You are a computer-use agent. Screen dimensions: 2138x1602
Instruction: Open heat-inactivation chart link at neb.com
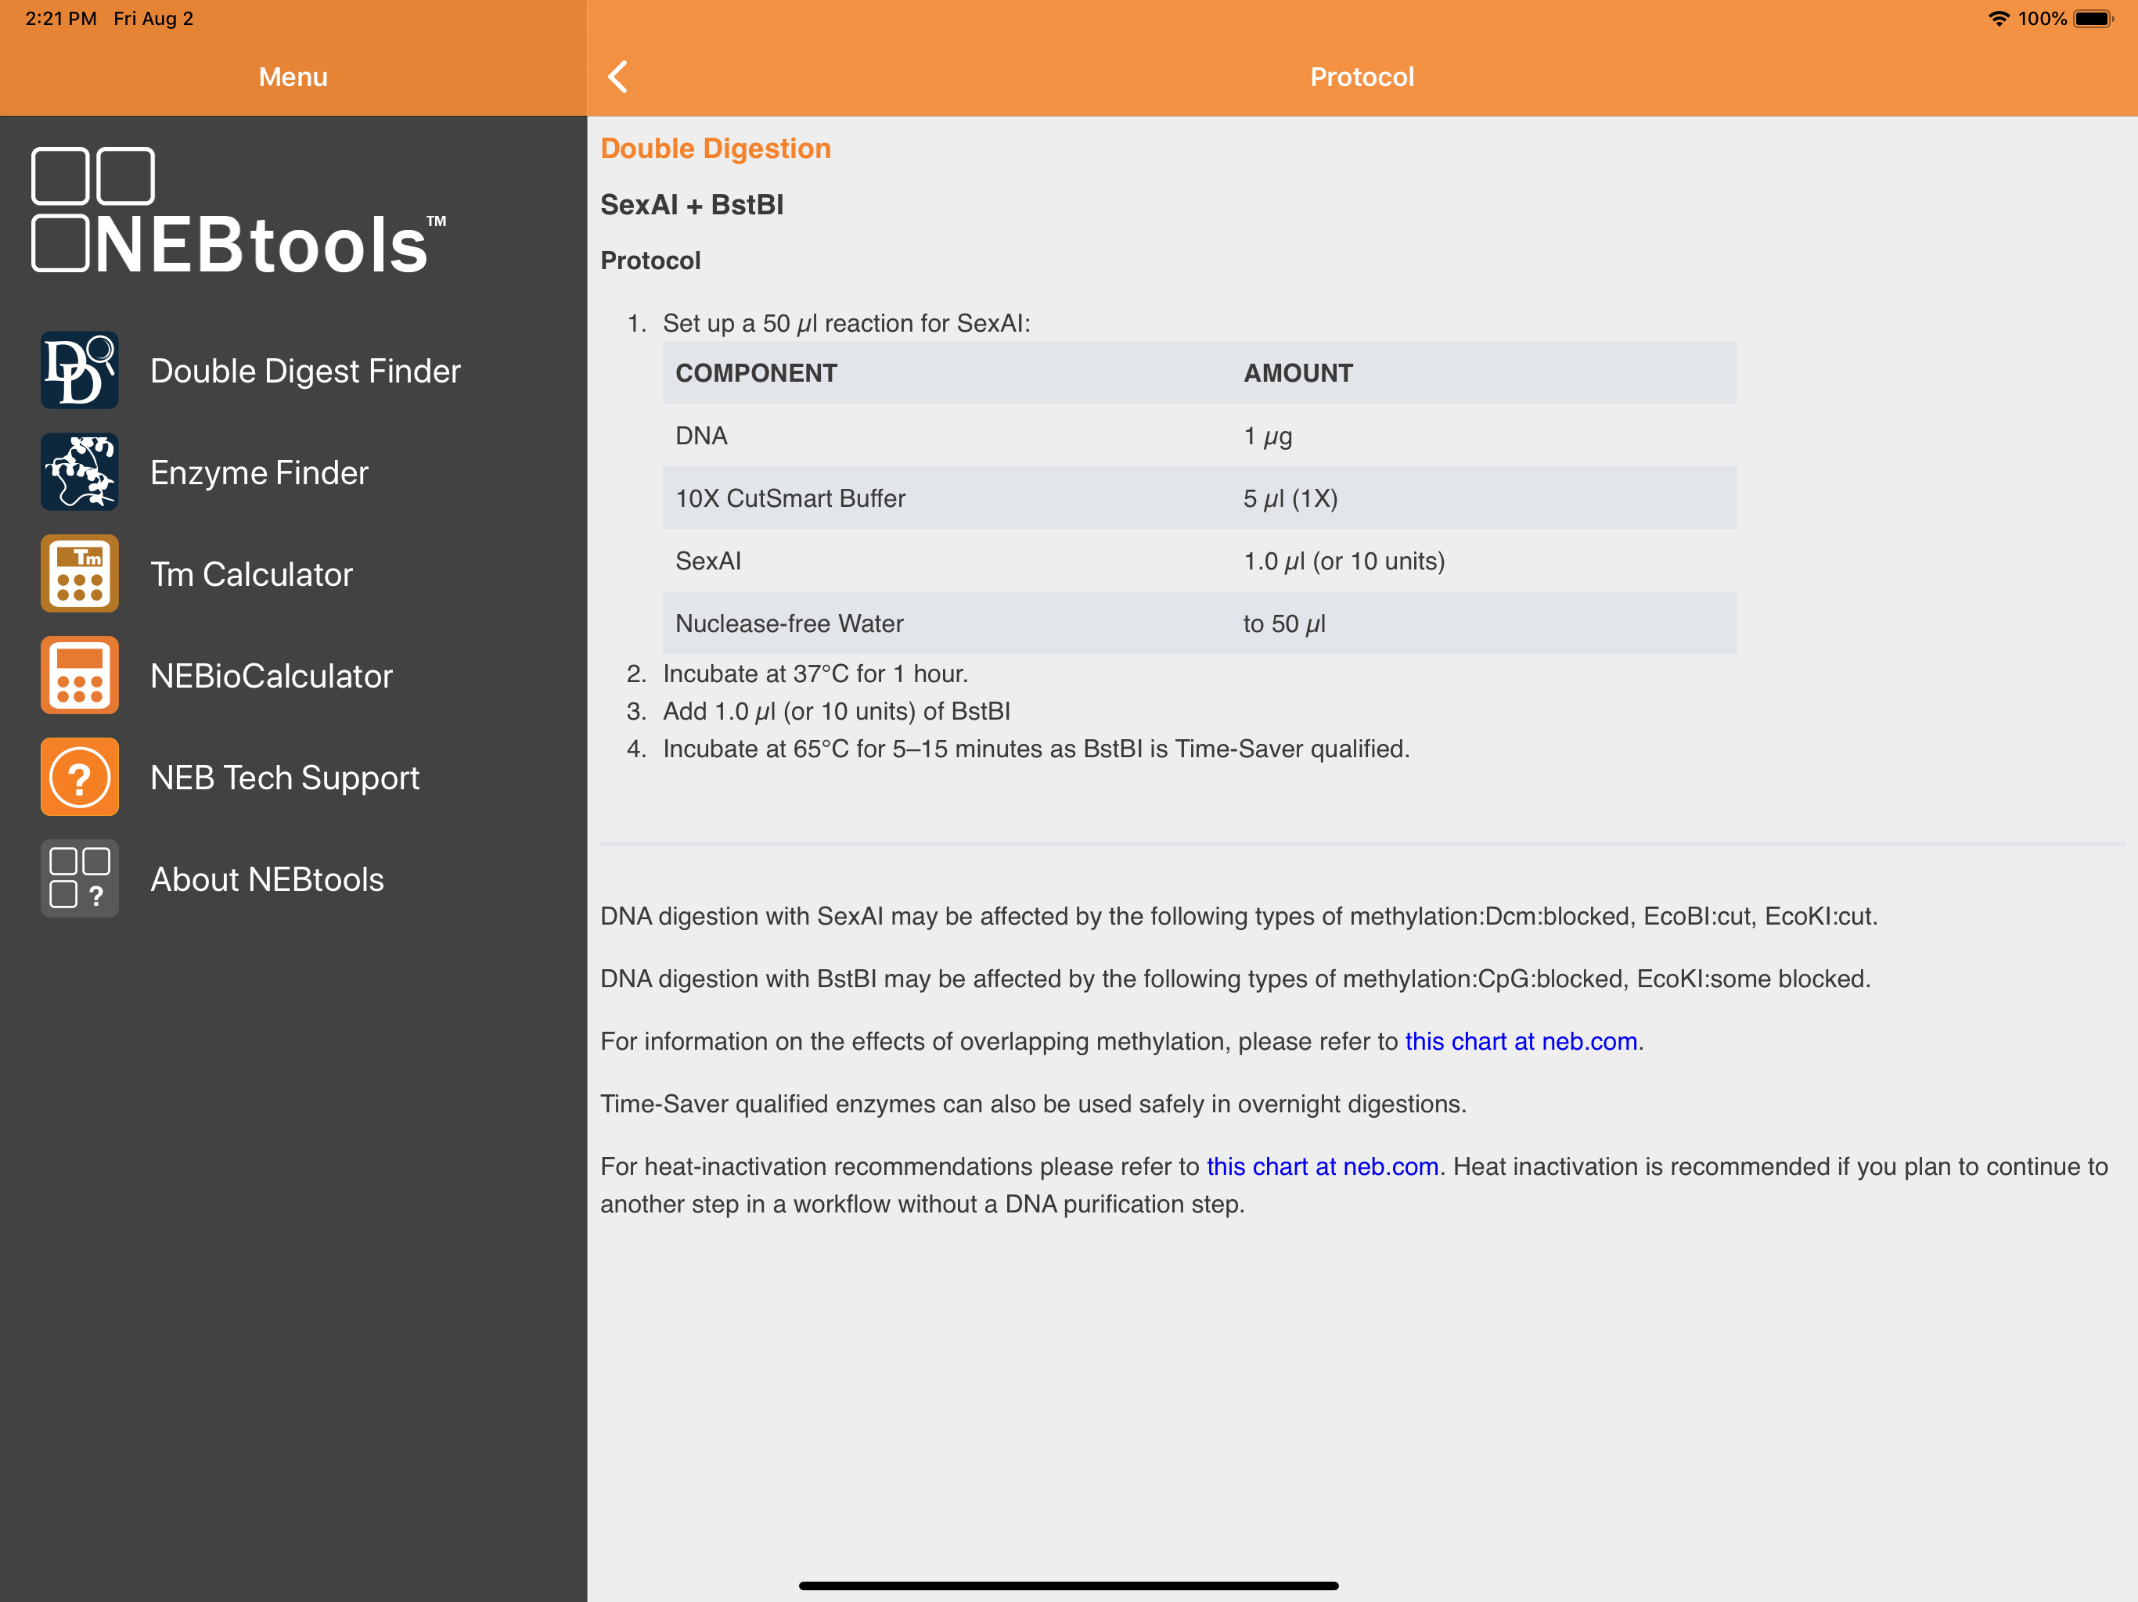click(x=1323, y=1166)
